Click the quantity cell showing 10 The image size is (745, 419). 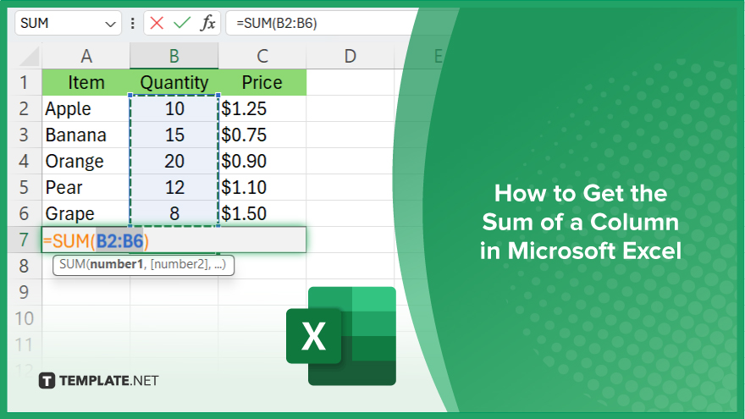point(174,109)
